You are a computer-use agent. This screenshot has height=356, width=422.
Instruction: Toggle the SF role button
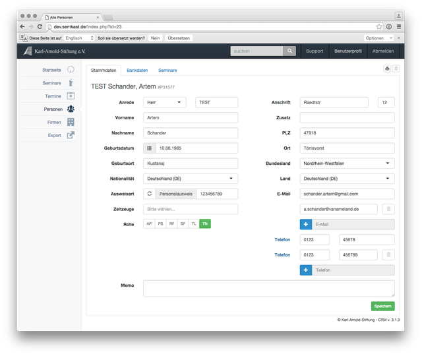pyautogui.click(x=183, y=224)
